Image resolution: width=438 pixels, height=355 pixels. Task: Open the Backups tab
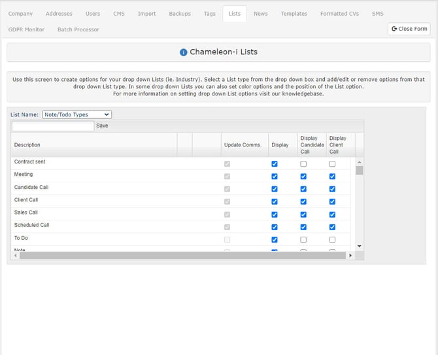180,14
